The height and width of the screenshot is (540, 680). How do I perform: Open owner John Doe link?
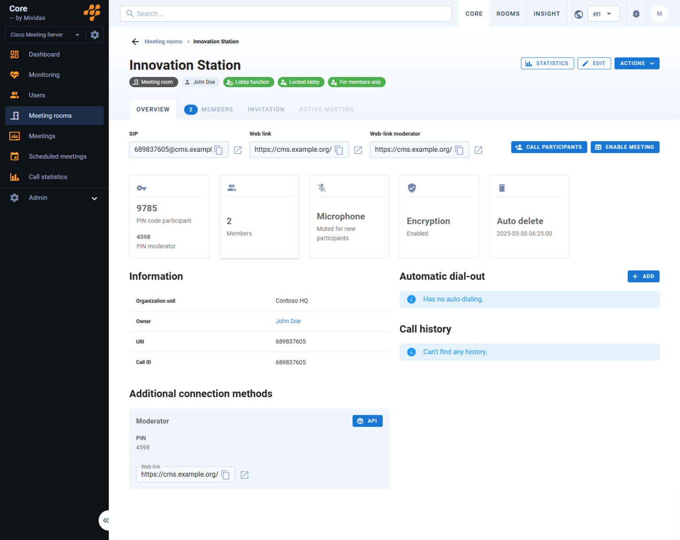tap(288, 321)
